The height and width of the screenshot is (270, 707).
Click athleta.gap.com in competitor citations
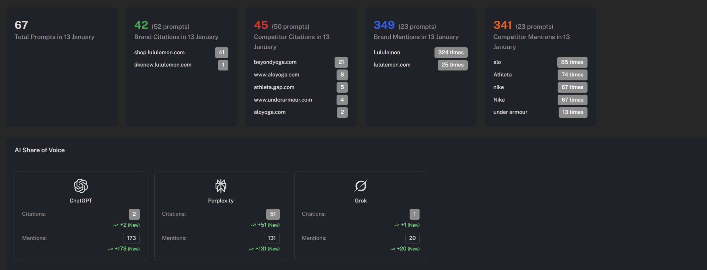[x=274, y=87]
